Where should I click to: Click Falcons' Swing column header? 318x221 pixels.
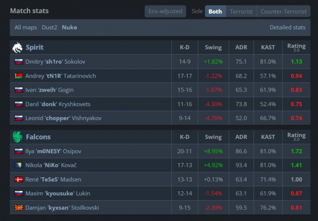pyautogui.click(x=213, y=137)
